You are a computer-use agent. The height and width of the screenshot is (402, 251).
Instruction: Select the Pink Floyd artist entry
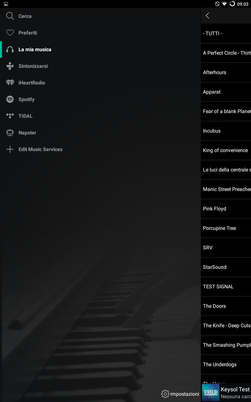pyautogui.click(x=226, y=209)
